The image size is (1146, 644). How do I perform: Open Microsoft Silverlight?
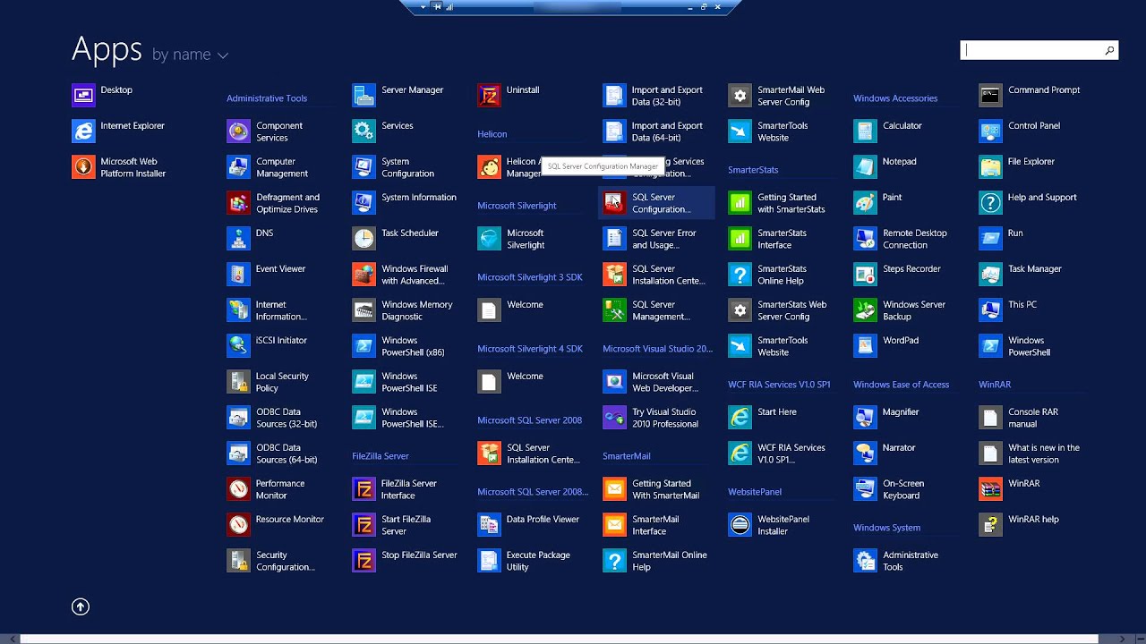(512, 239)
